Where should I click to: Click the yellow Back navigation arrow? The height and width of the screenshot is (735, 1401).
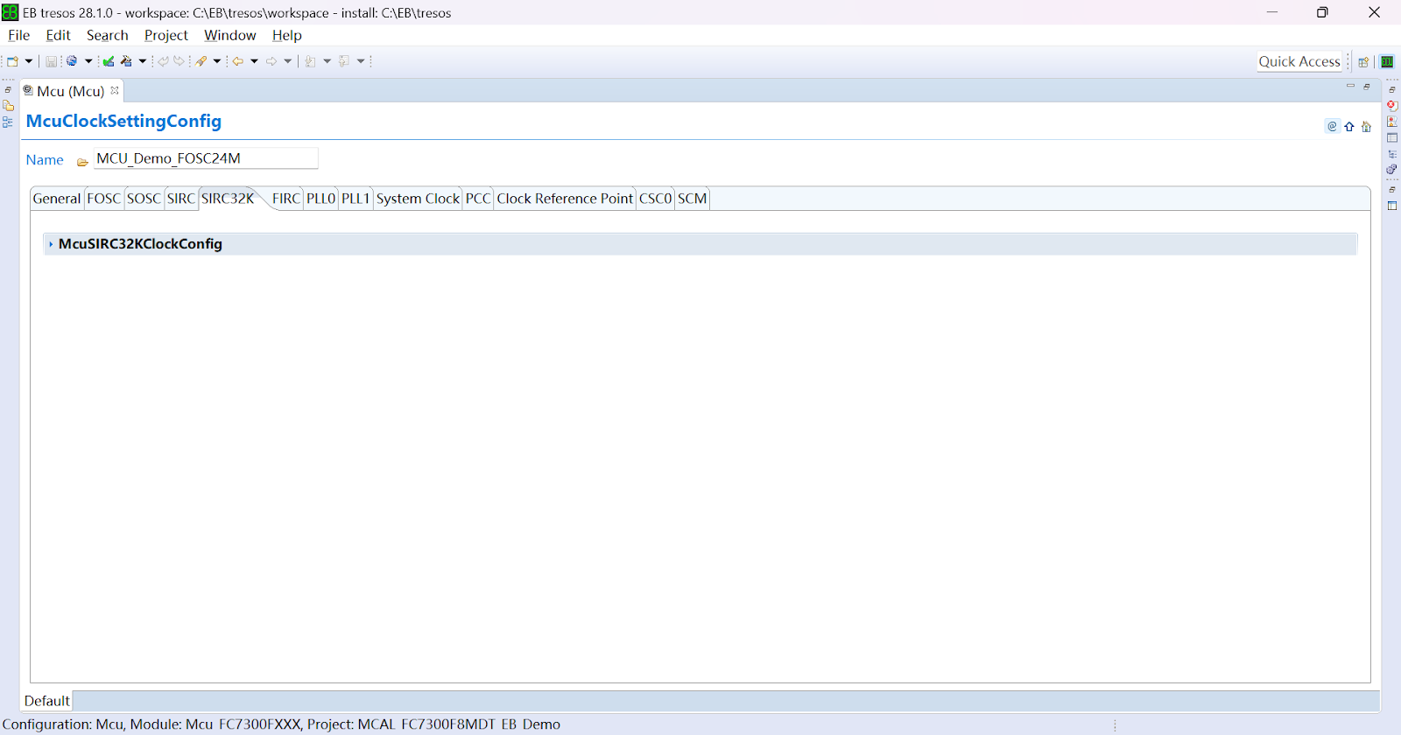point(237,61)
